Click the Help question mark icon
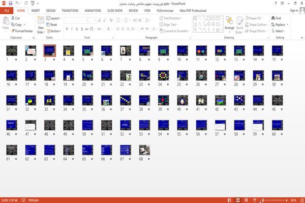Screen dimensions: 305x203 [x=276, y=4]
